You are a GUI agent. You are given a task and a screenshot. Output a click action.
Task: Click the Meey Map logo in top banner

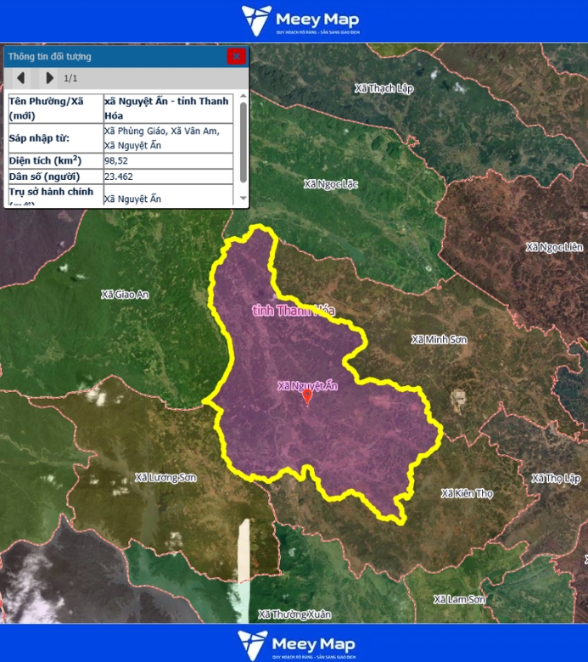[x=301, y=21]
